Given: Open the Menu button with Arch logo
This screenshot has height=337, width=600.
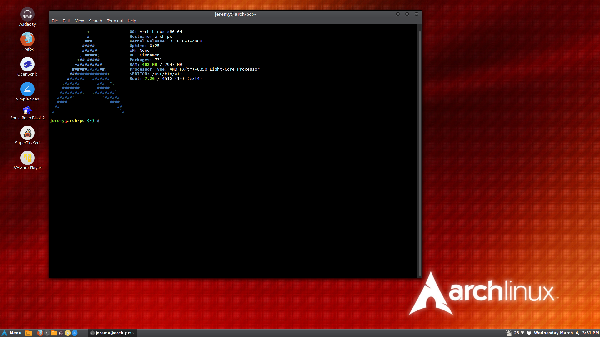Looking at the screenshot, I should coord(12,333).
